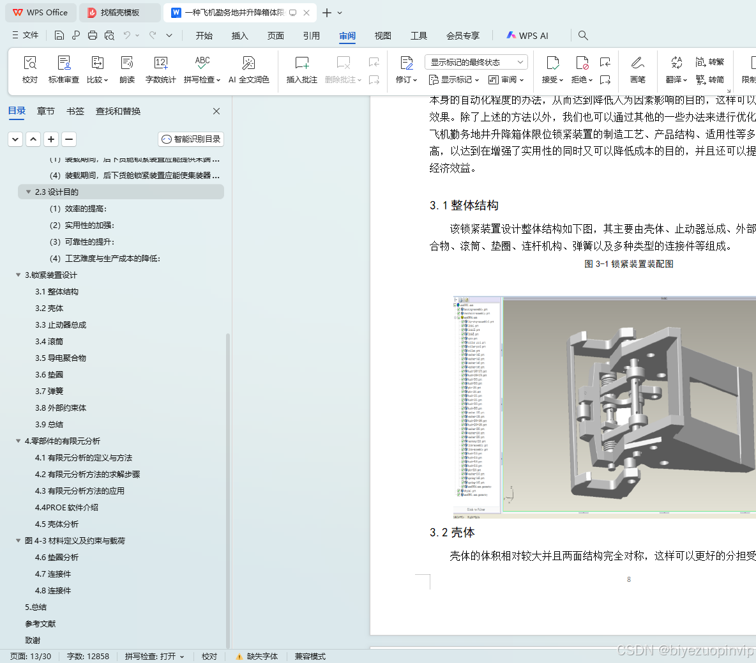Screen dimensions: 756x663
Task: Click the 转简 convert to simplified icon
Action: tap(710, 80)
